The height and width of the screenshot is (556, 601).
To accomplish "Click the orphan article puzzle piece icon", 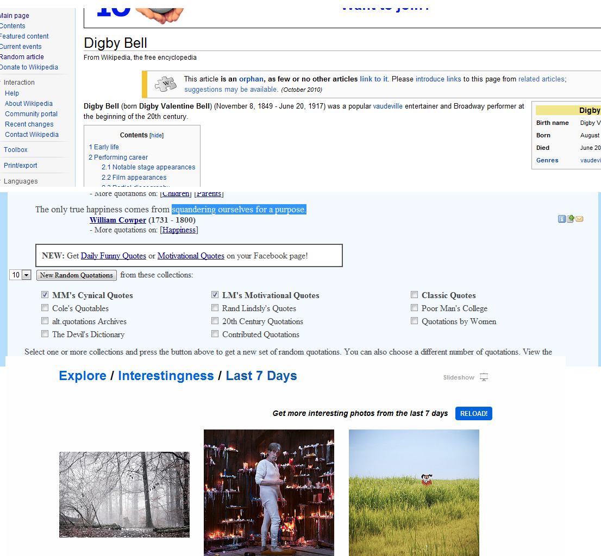I will coord(166,84).
